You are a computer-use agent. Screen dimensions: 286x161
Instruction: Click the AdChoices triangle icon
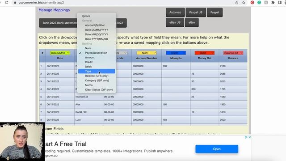(246, 137)
